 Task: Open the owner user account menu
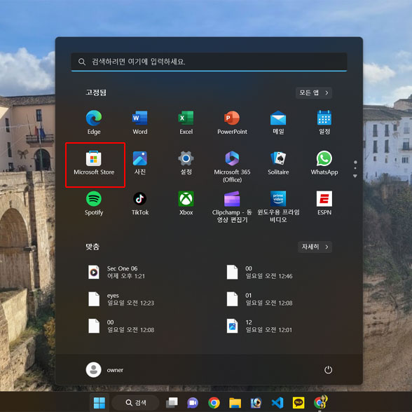104,370
